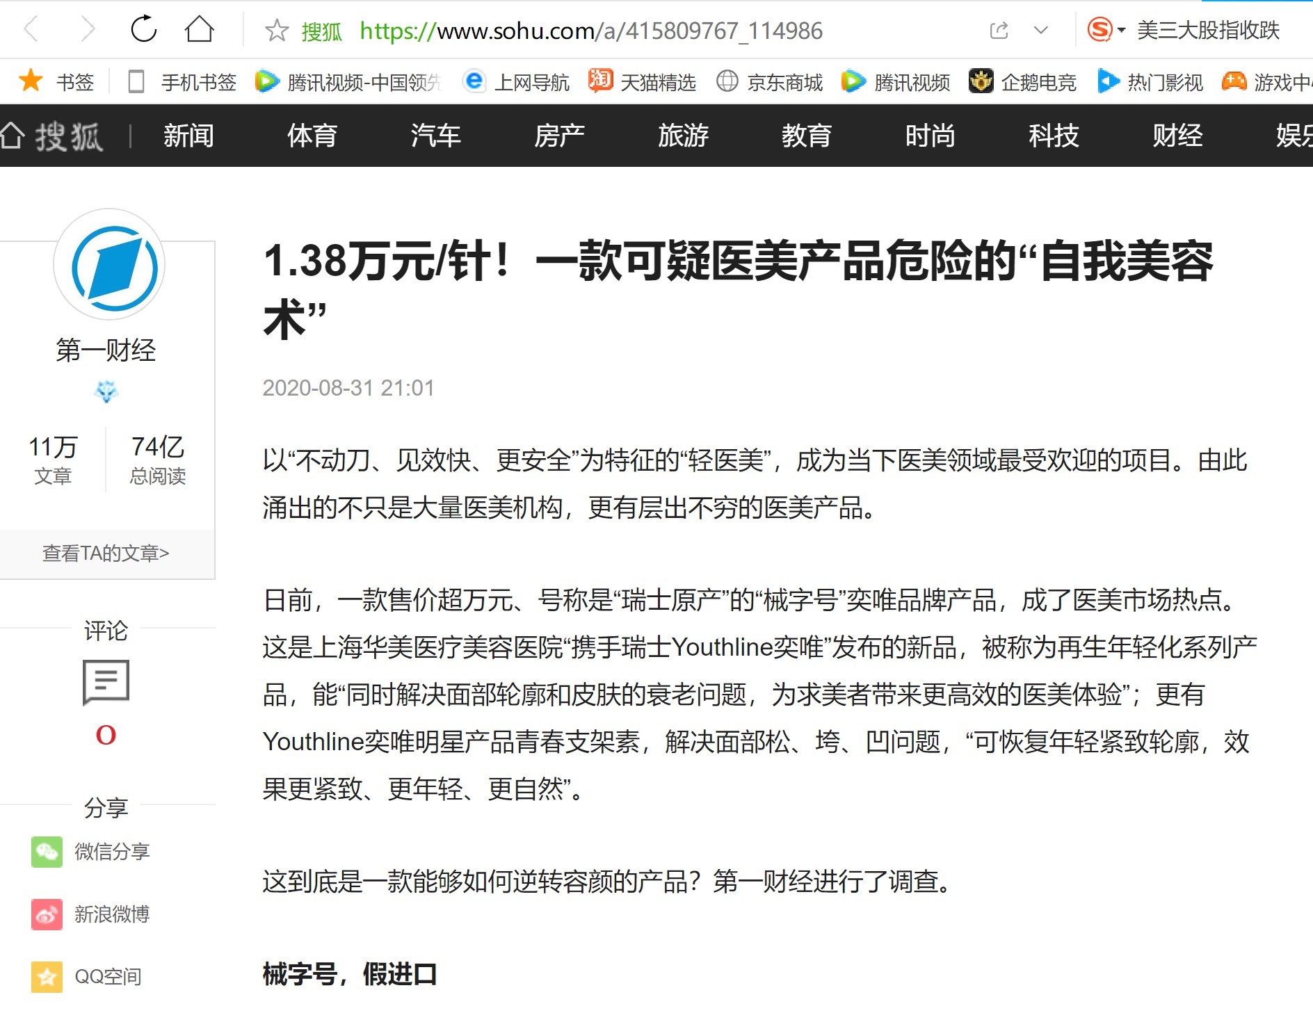Viewport: 1313px width, 1013px height.
Task: Select 时尚 in Sohu navigation
Action: click(x=931, y=136)
